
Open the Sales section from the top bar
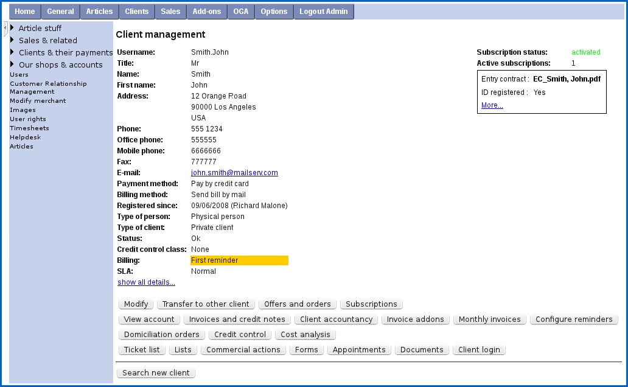point(170,11)
